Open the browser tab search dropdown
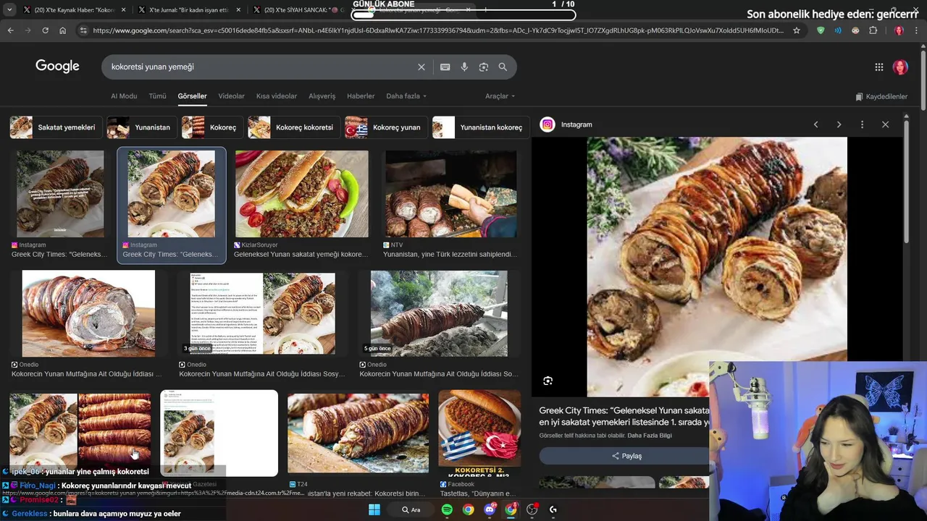927x521 pixels. coord(9,10)
